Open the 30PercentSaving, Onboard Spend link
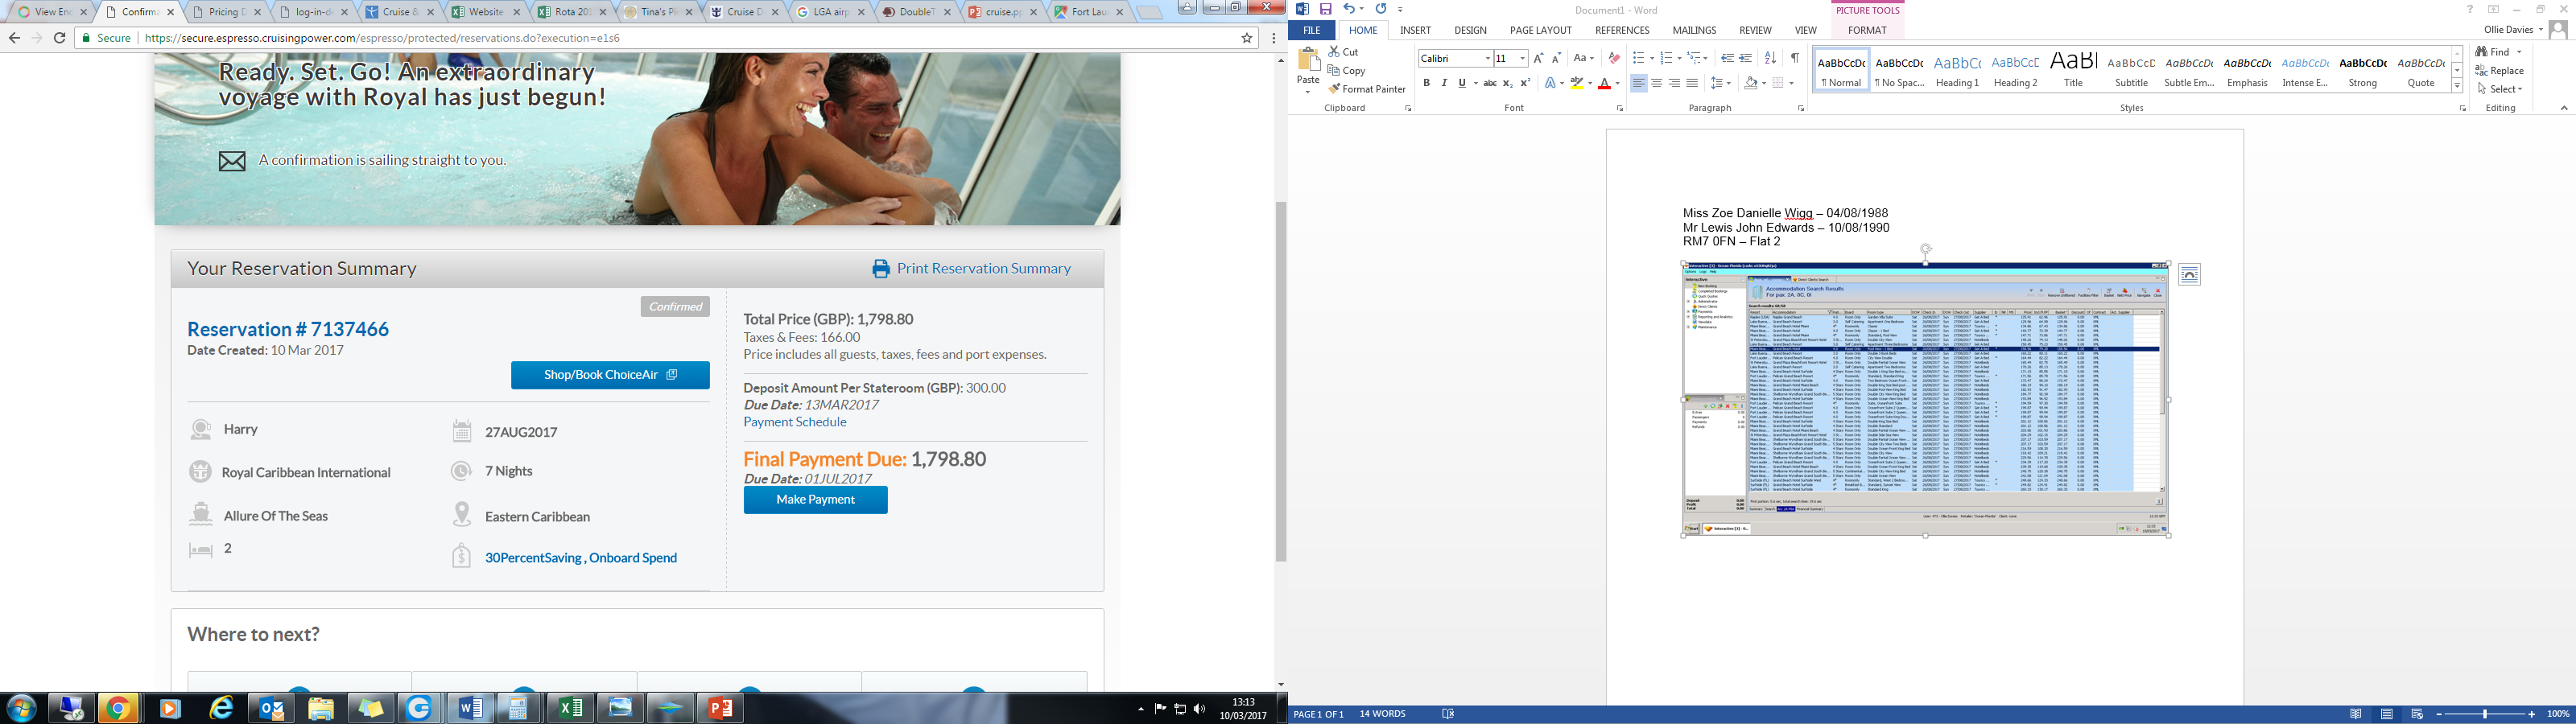This screenshot has height=724, width=2576. click(581, 558)
